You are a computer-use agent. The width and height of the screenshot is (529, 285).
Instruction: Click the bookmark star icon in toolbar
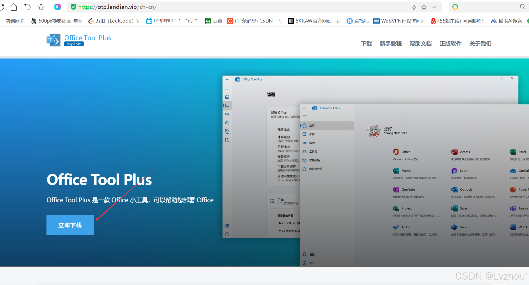41,7
